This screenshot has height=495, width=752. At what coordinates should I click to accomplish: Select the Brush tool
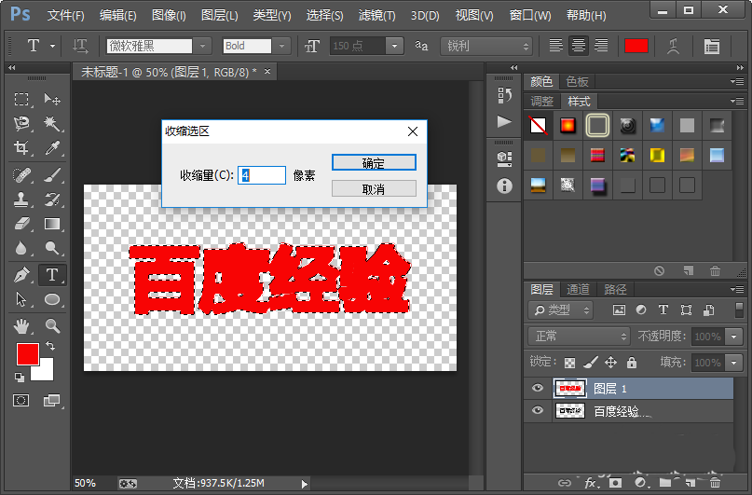(x=52, y=175)
